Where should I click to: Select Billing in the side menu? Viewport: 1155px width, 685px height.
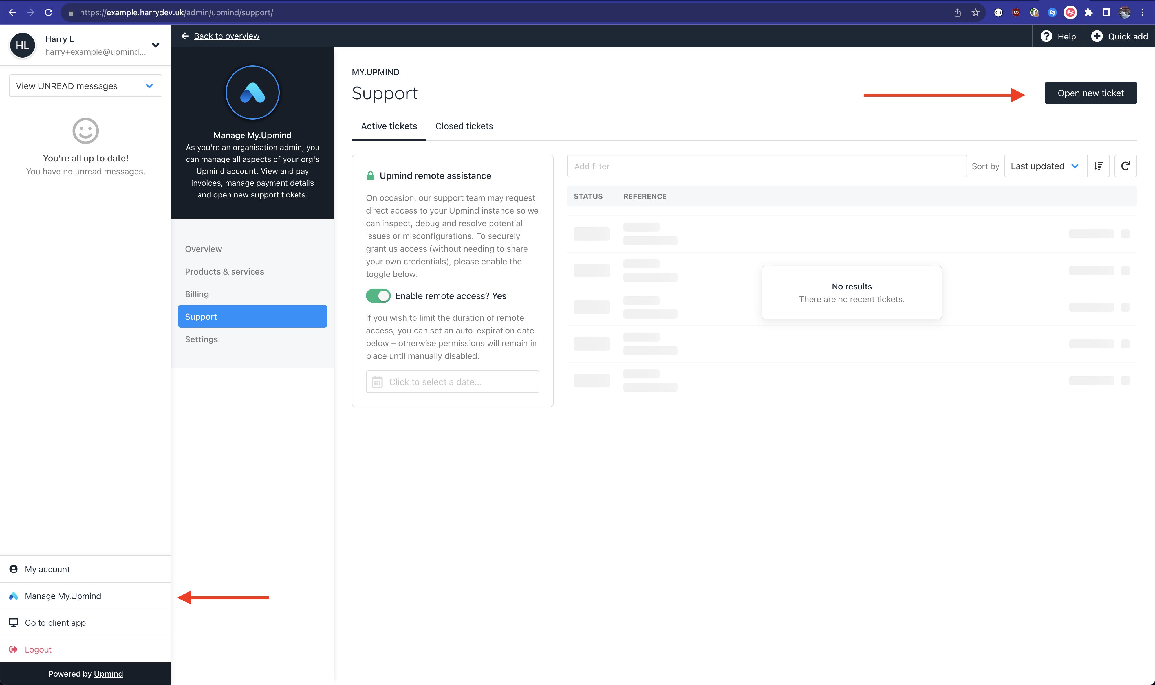[197, 294]
